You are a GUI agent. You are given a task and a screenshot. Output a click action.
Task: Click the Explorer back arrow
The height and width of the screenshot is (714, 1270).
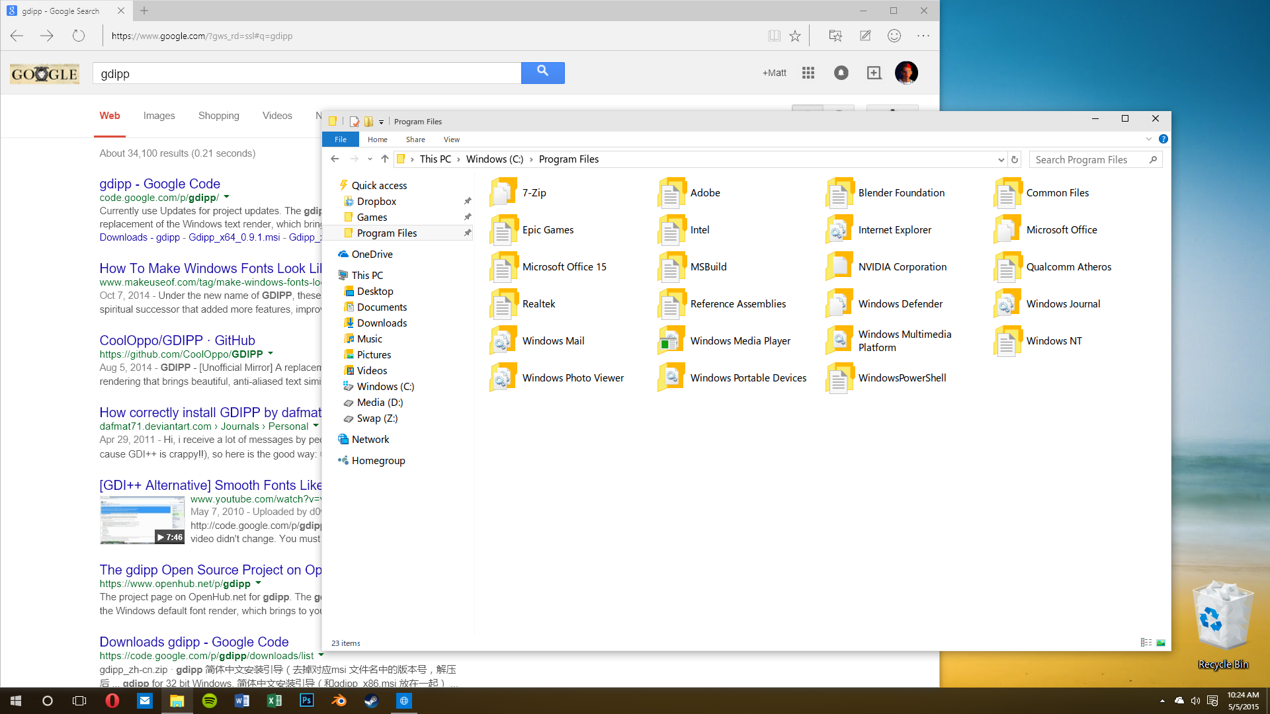coord(335,159)
